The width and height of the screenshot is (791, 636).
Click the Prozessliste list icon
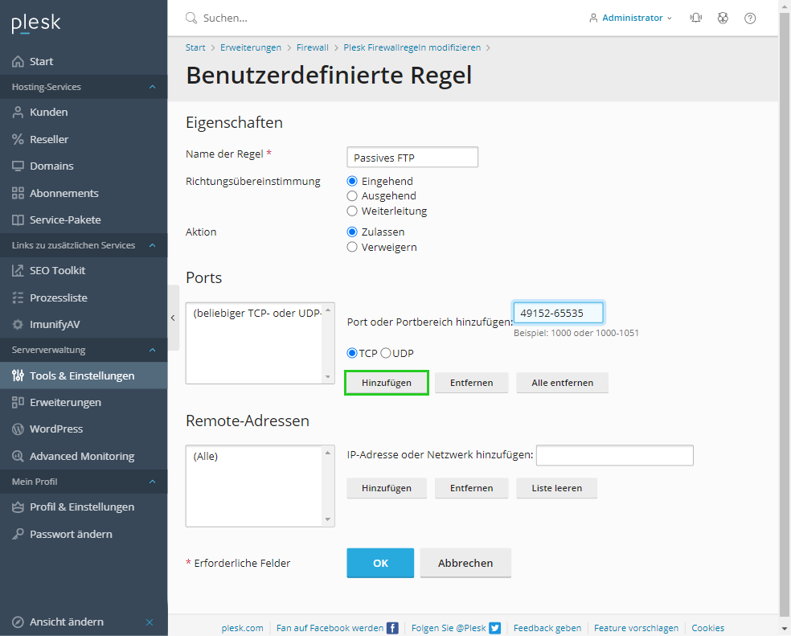(18, 297)
